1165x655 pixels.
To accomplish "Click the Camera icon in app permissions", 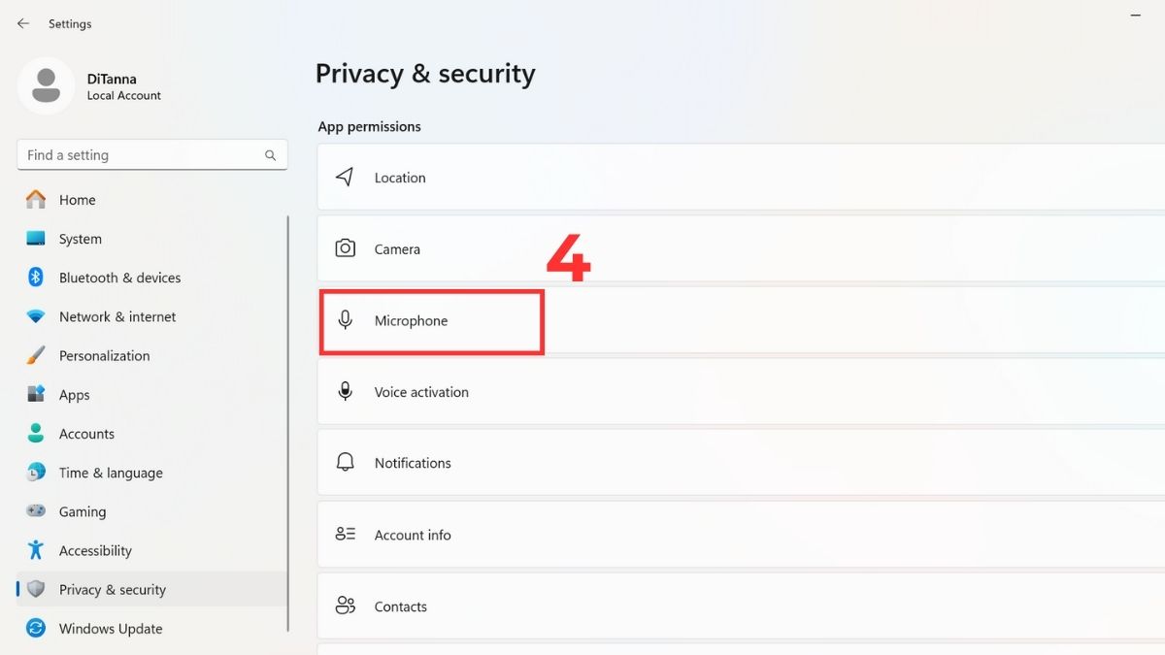I will 345,248.
